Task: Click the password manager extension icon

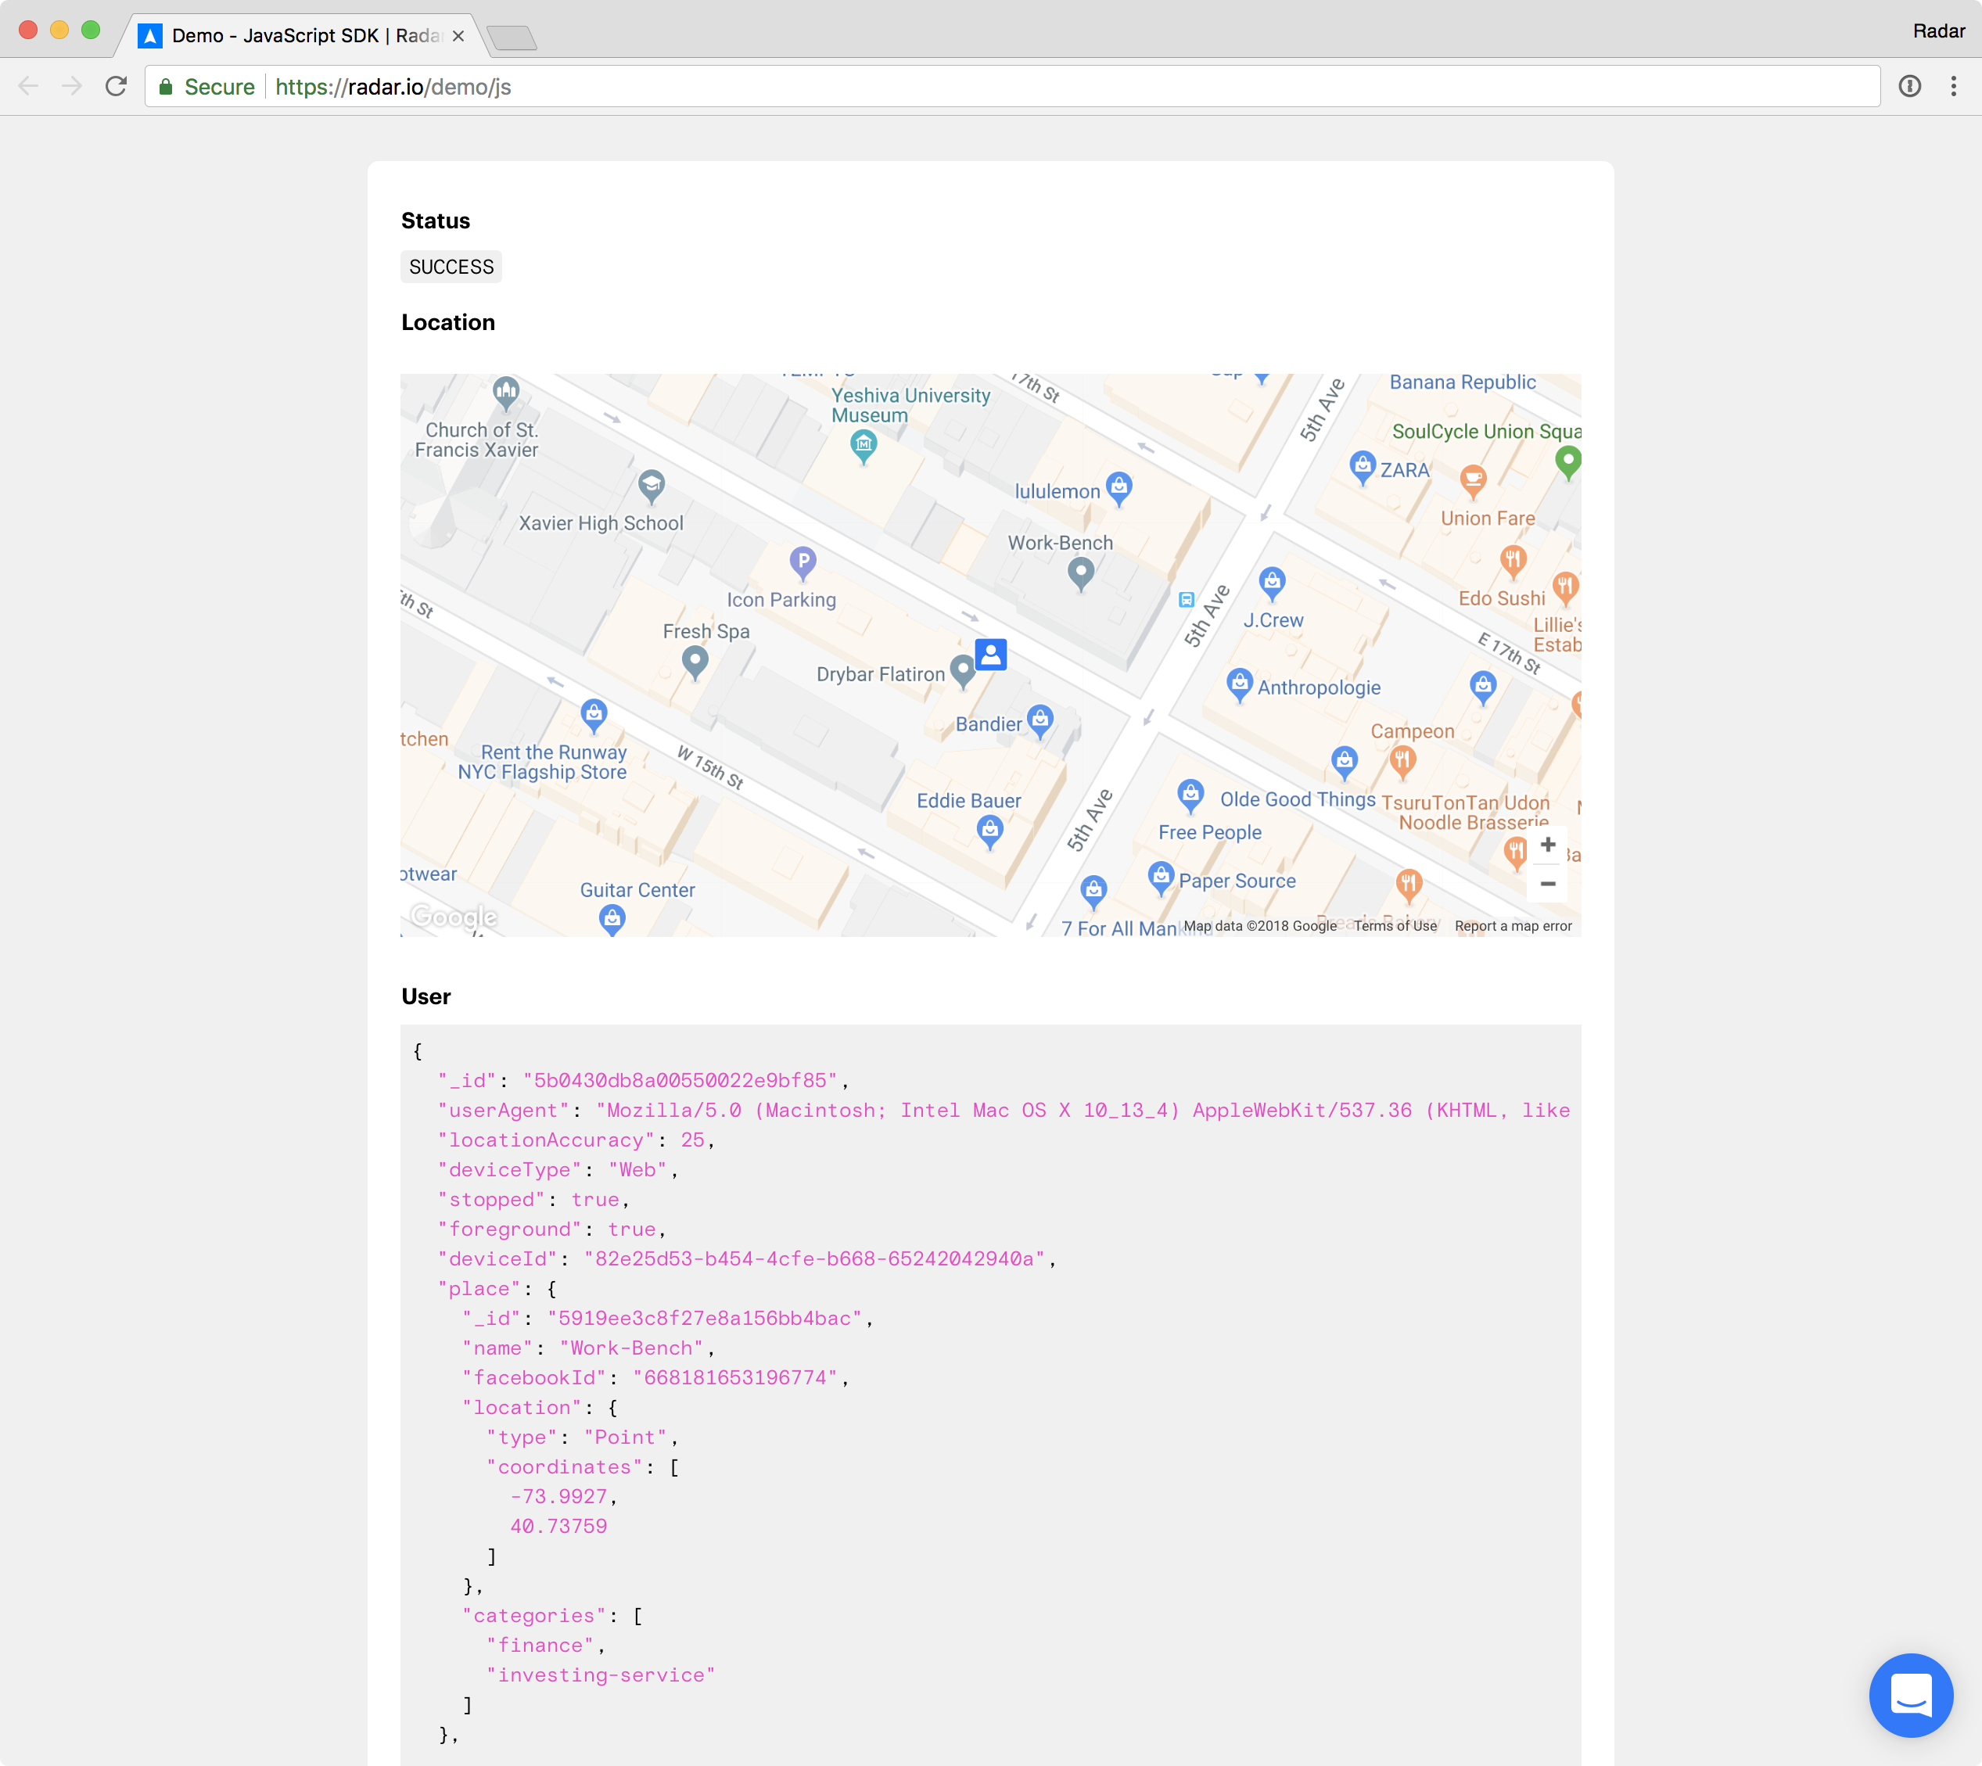Action: [x=1909, y=86]
